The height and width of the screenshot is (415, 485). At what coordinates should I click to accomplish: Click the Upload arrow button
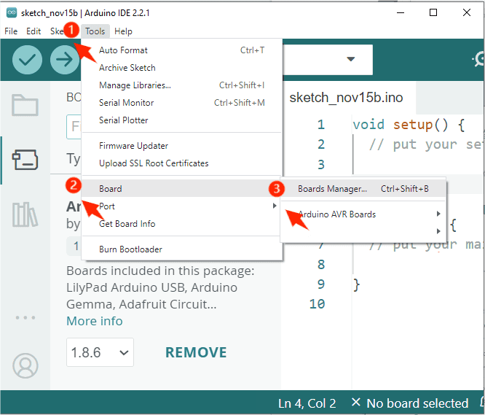[x=65, y=60]
